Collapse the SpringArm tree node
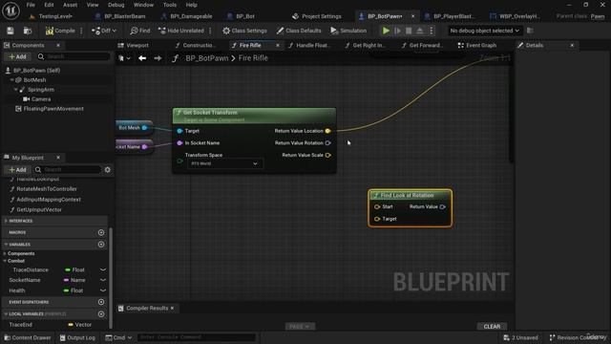611x344 pixels. [15, 89]
